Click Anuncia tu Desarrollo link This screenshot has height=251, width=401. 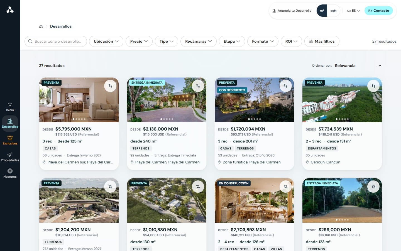tap(292, 11)
